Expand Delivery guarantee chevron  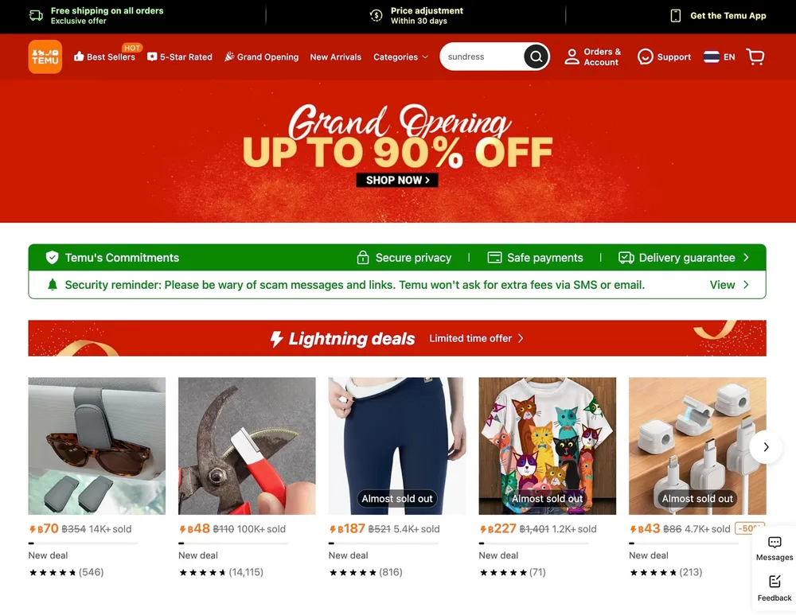(x=746, y=257)
